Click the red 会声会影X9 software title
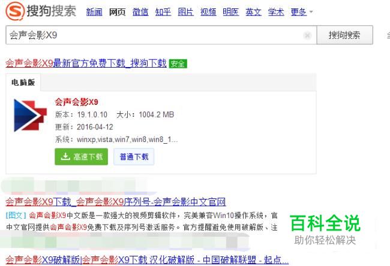Screen dimensions: 390x266 tap(76, 102)
